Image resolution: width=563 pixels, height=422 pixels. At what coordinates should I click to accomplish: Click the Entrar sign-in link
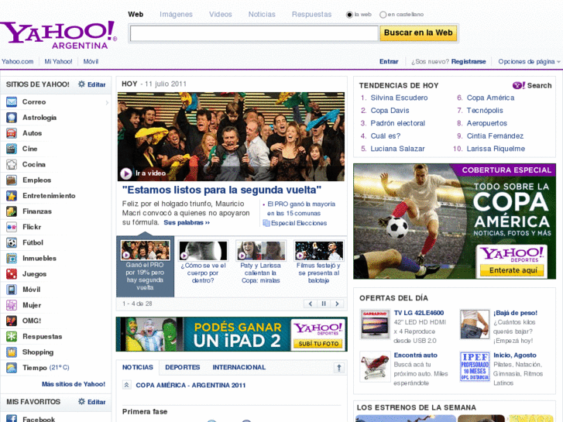(x=389, y=62)
